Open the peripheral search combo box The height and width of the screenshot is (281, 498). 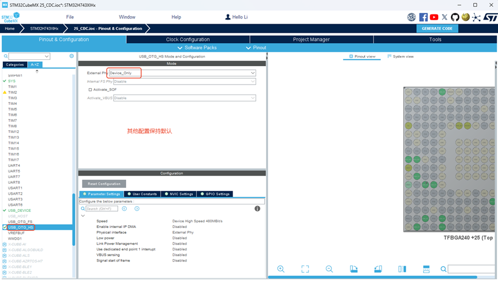[29, 56]
